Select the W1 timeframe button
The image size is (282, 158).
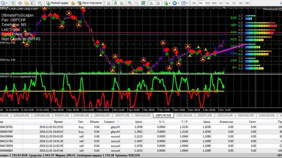(241, 3)
